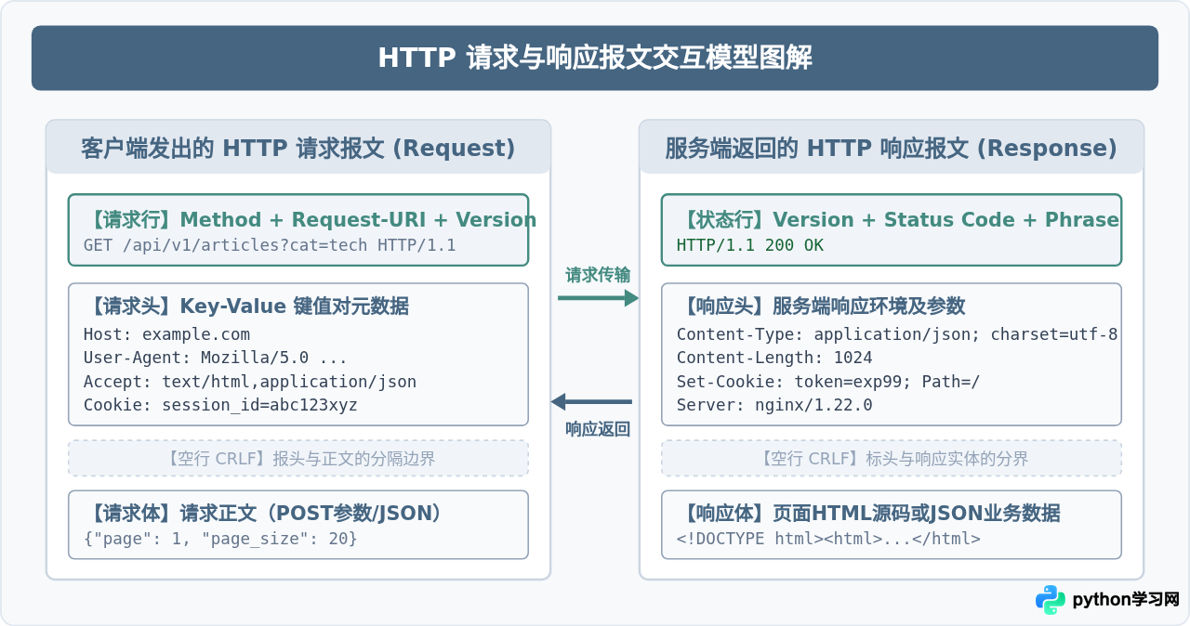Image resolution: width=1190 pixels, height=626 pixels.
Task: Click the 'Content-Type: application/json; charset=utf-8' line
Action: (x=897, y=334)
